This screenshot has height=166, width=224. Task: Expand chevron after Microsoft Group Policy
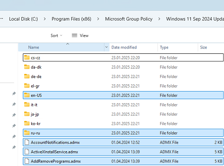tap(159, 19)
